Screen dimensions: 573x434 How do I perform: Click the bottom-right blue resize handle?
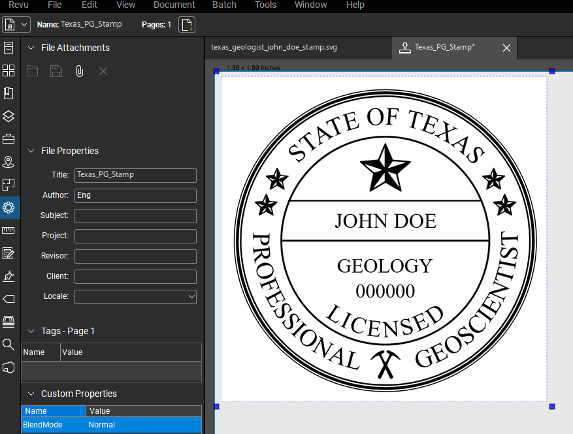tap(552, 406)
